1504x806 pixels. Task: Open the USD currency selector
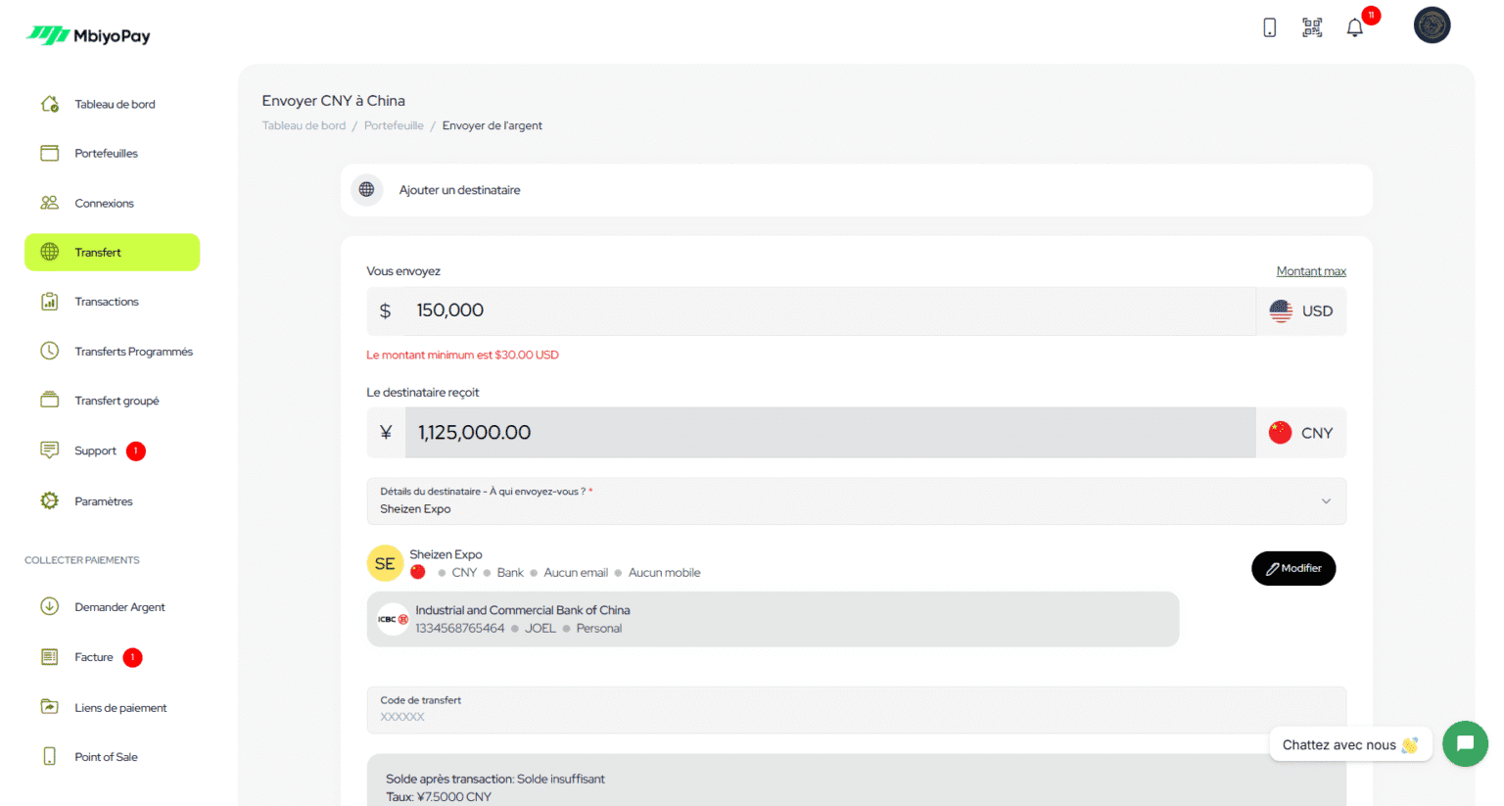click(1301, 311)
